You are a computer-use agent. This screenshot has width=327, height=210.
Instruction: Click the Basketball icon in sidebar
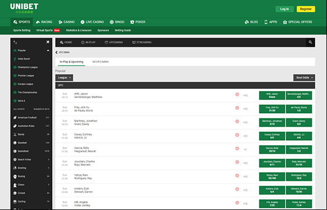(x=15, y=151)
